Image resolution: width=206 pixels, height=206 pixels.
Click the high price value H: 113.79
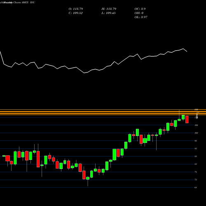pos(109,9)
